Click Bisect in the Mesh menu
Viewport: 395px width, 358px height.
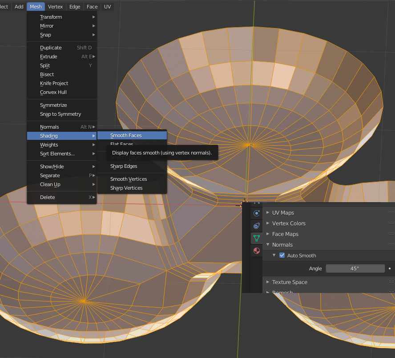point(47,74)
